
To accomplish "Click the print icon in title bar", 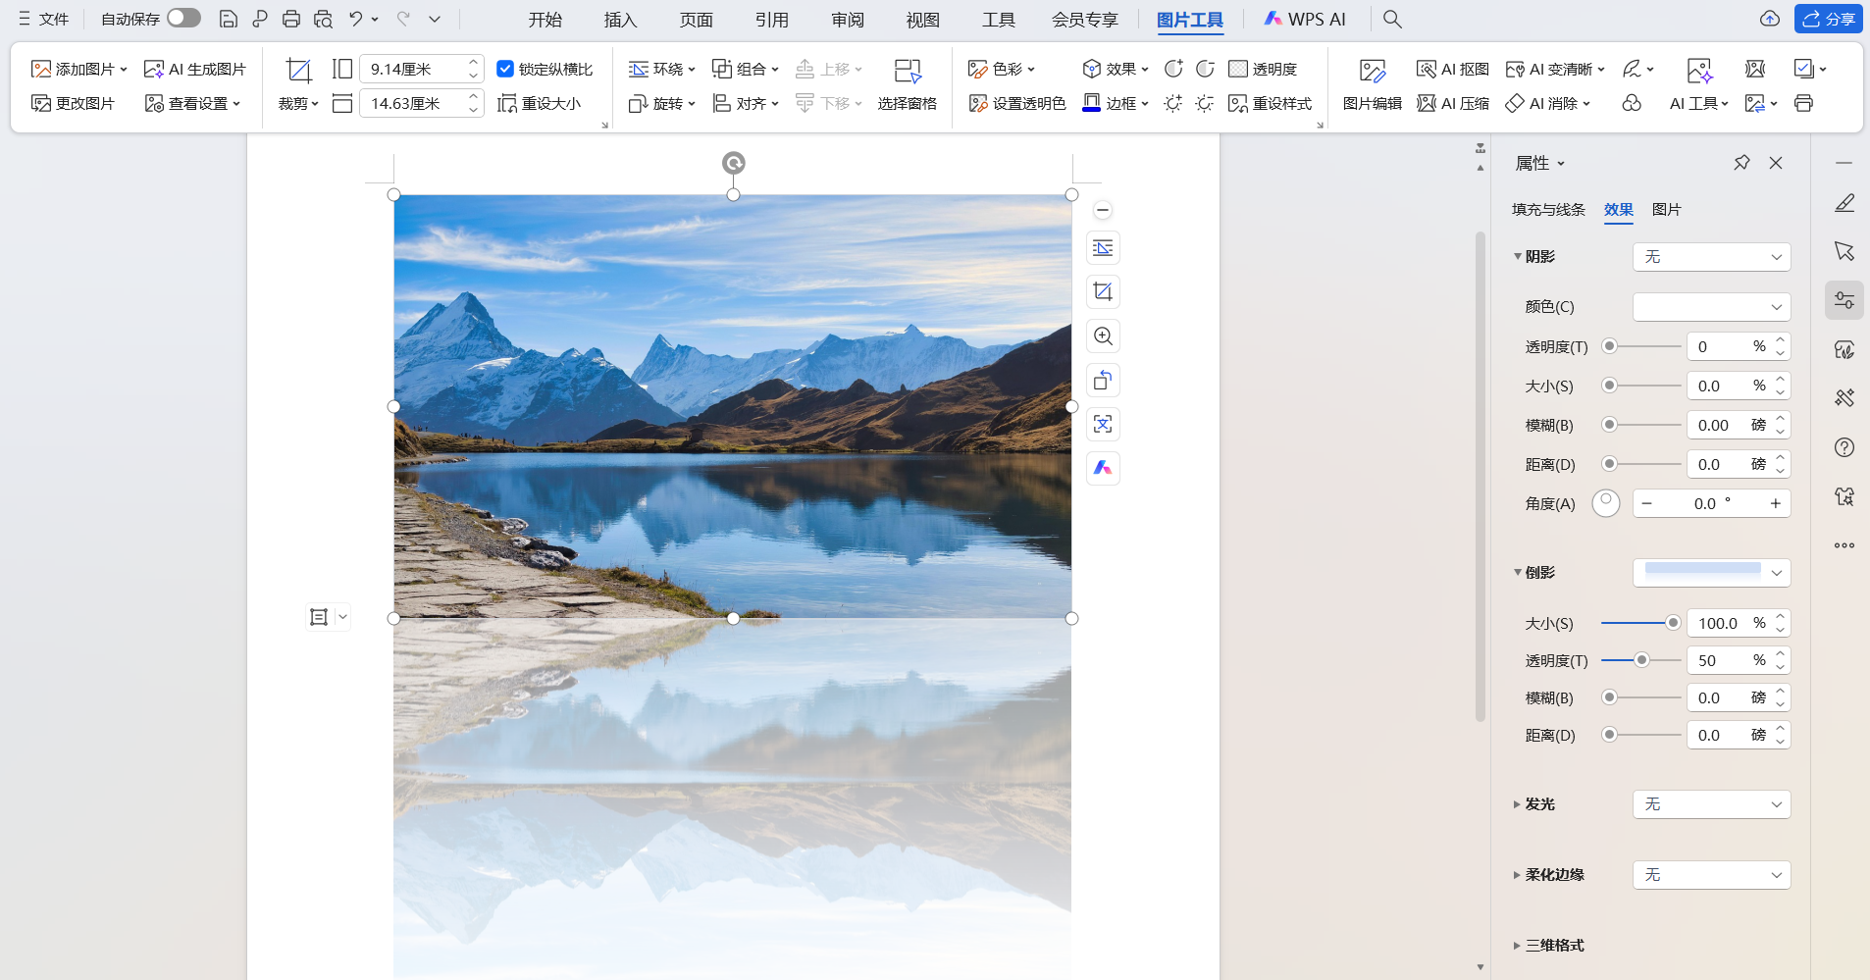I will pyautogui.click(x=291, y=19).
